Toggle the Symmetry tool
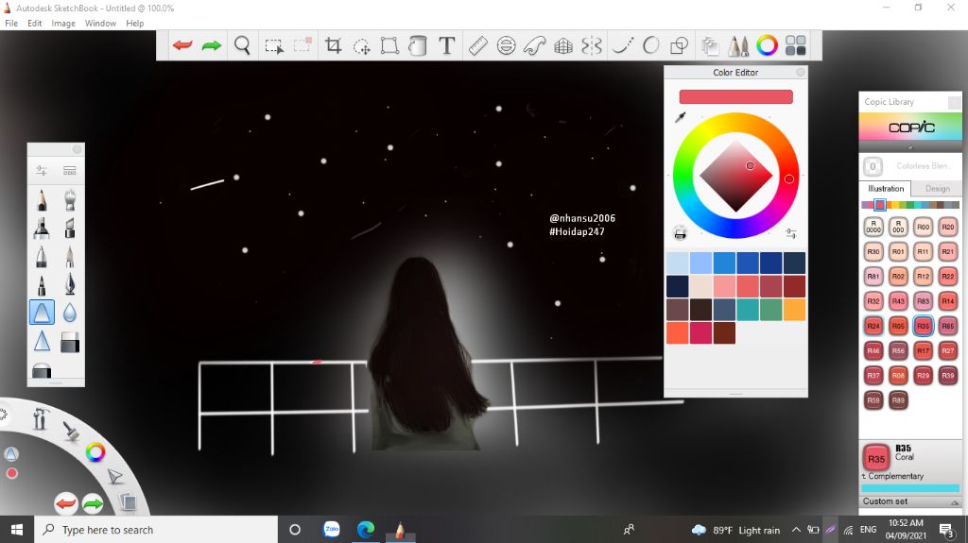Viewport: 968px width, 543px height. (592, 45)
